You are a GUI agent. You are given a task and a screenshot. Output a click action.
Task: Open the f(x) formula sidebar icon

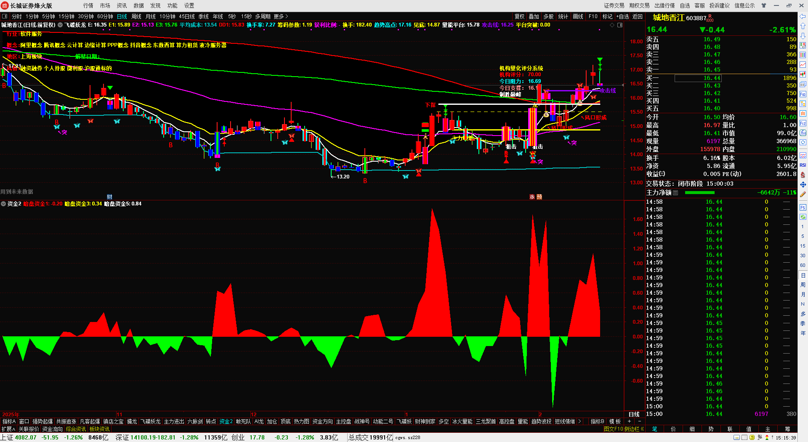(803, 133)
